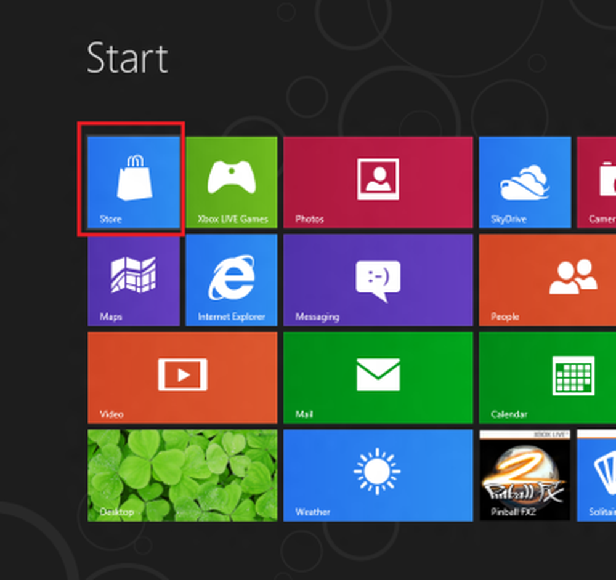616x580 pixels.
Task: Open the Mail tile
Action: pos(378,378)
